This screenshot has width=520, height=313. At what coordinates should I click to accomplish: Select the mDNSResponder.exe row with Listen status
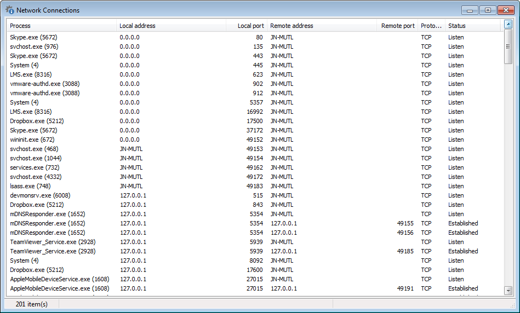click(x=255, y=214)
